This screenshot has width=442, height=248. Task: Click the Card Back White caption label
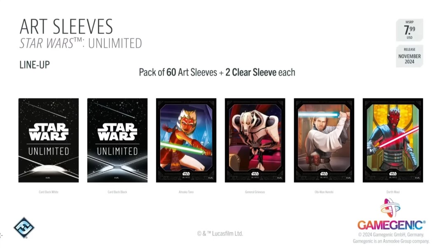coord(49,192)
